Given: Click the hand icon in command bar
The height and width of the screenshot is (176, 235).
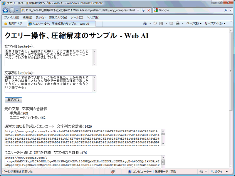Looking at the screenshot, I should [155, 23].
